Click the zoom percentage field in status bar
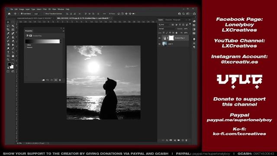Viewport: 277px width, 156px height. pos(19,143)
